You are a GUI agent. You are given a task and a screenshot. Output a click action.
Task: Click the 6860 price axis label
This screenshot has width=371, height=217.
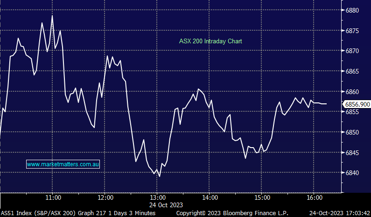353,92
